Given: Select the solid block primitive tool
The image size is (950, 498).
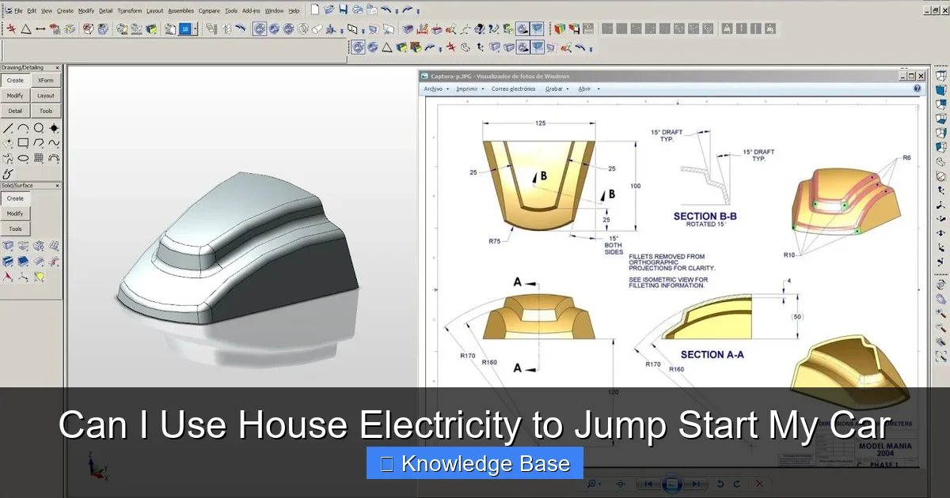Looking at the screenshot, I should tap(8, 245).
